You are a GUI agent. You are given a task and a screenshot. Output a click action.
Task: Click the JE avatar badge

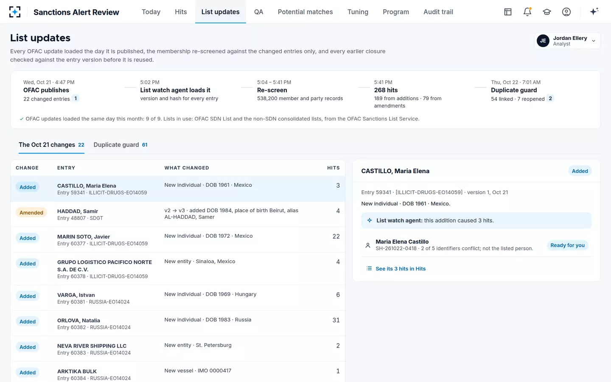tap(543, 41)
